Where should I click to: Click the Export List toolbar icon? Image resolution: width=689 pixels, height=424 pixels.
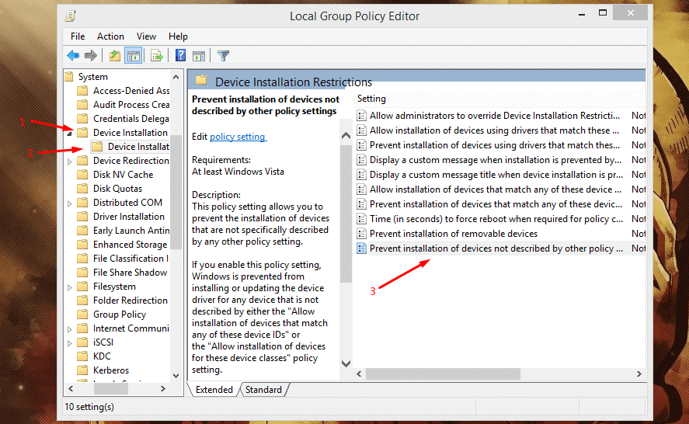[x=156, y=55]
